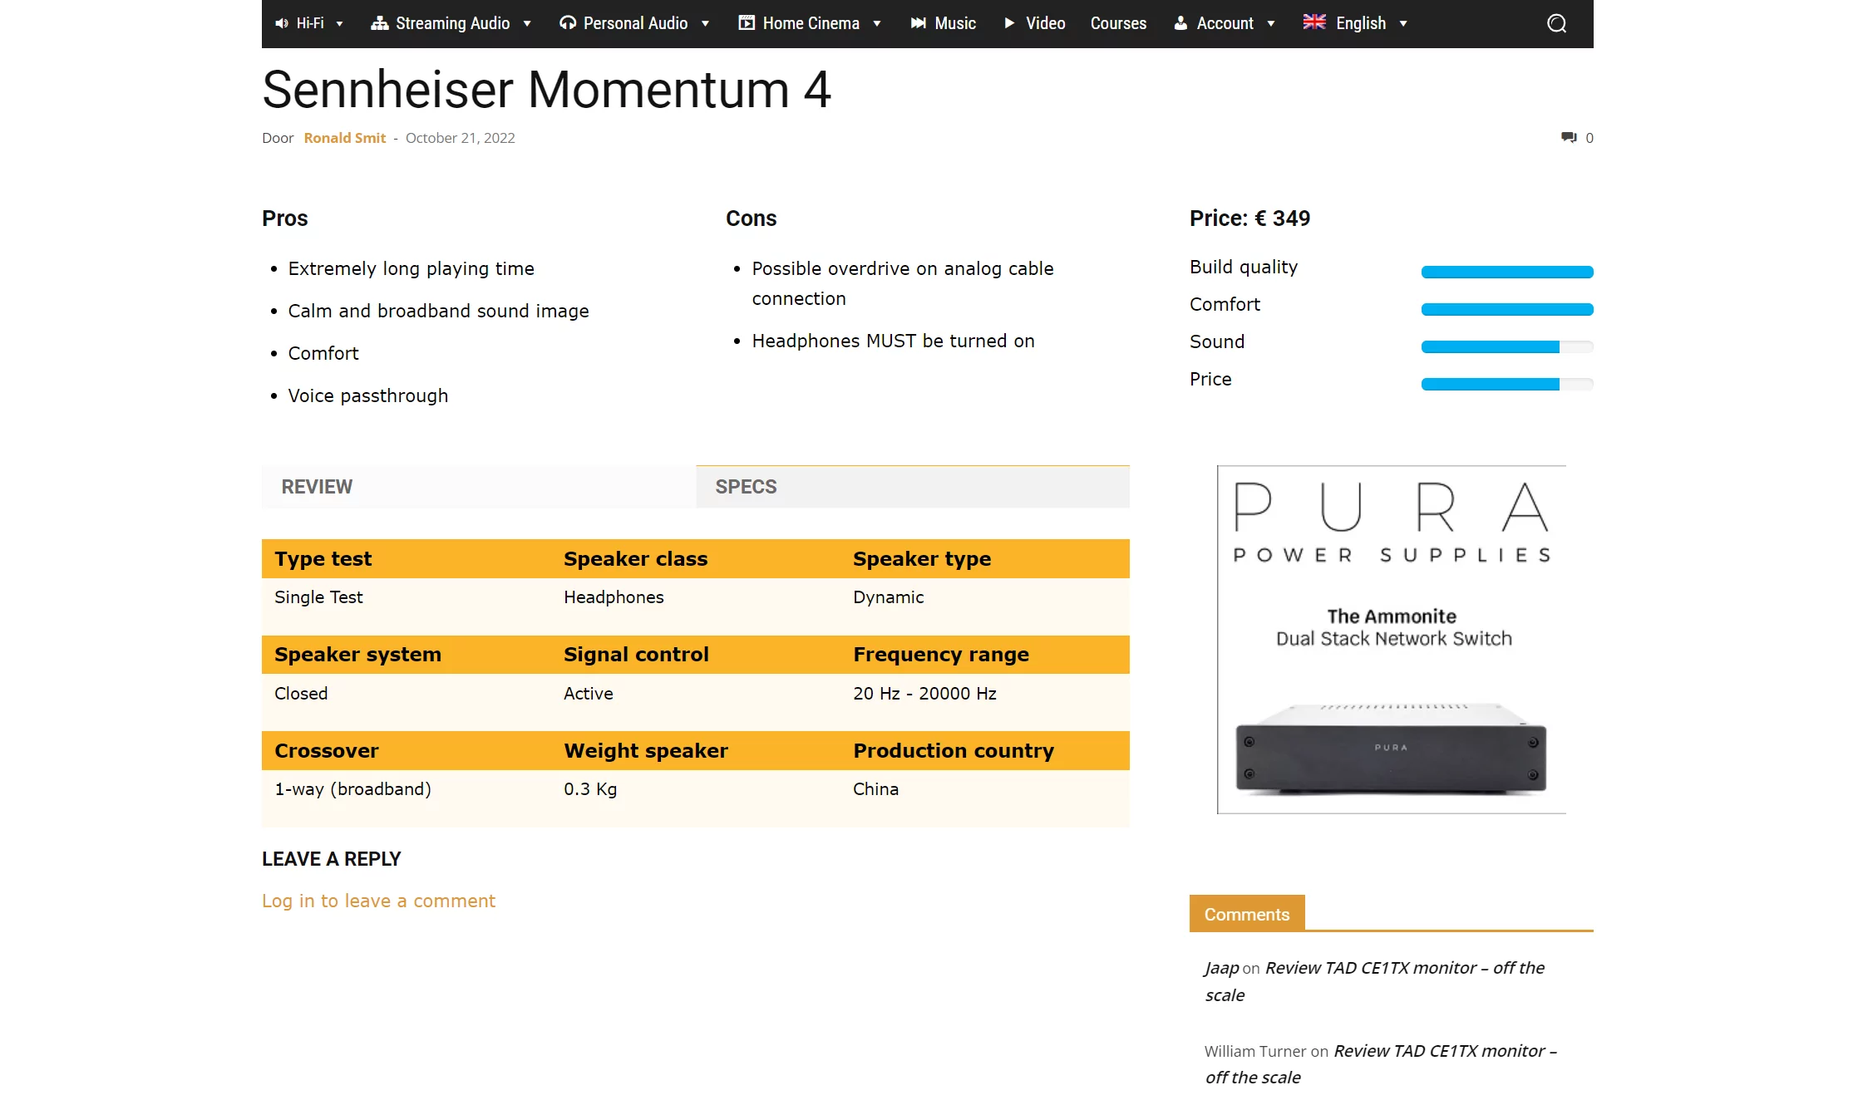The width and height of the screenshot is (1863, 1095).
Task: Open author Ronald Smit's page
Action: (x=345, y=138)
